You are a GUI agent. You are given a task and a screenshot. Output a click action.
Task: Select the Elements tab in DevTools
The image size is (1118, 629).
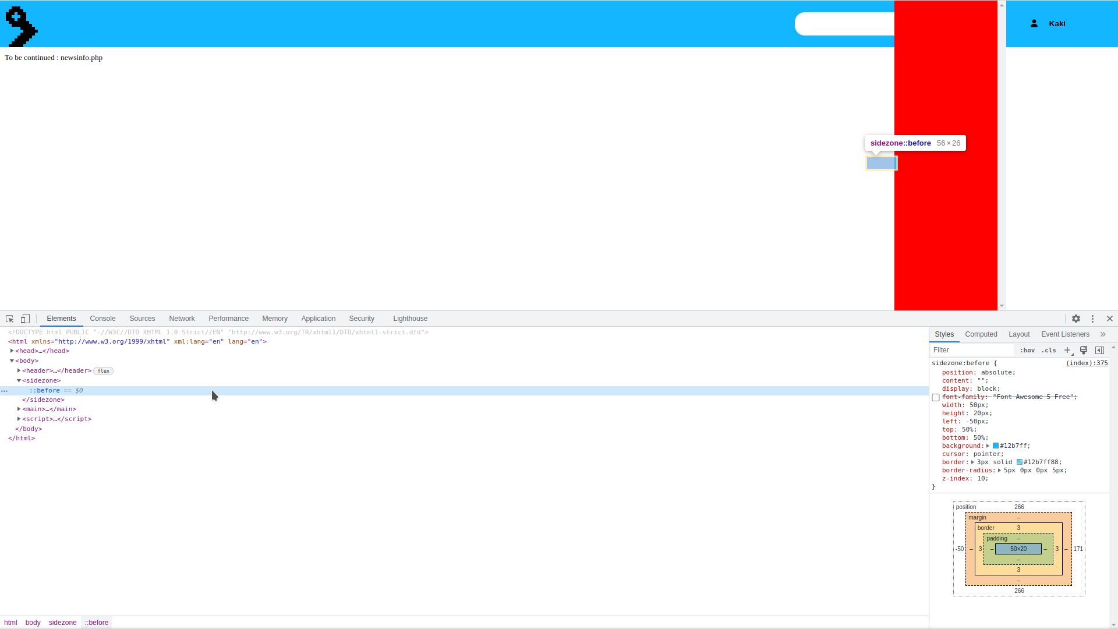point(61,318)
